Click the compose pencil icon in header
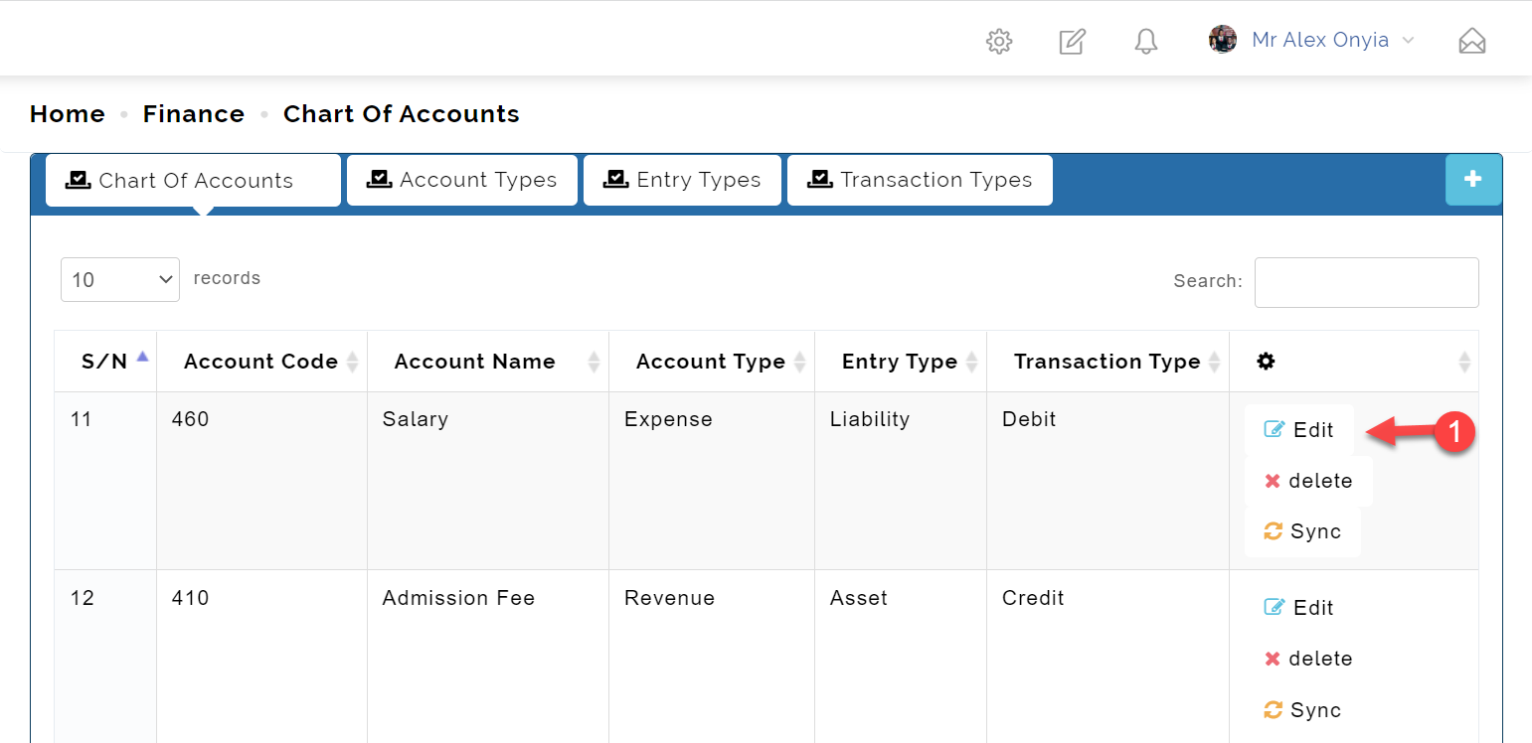This screenshot has height=743, width=1532. click(x=1072, y=41)
